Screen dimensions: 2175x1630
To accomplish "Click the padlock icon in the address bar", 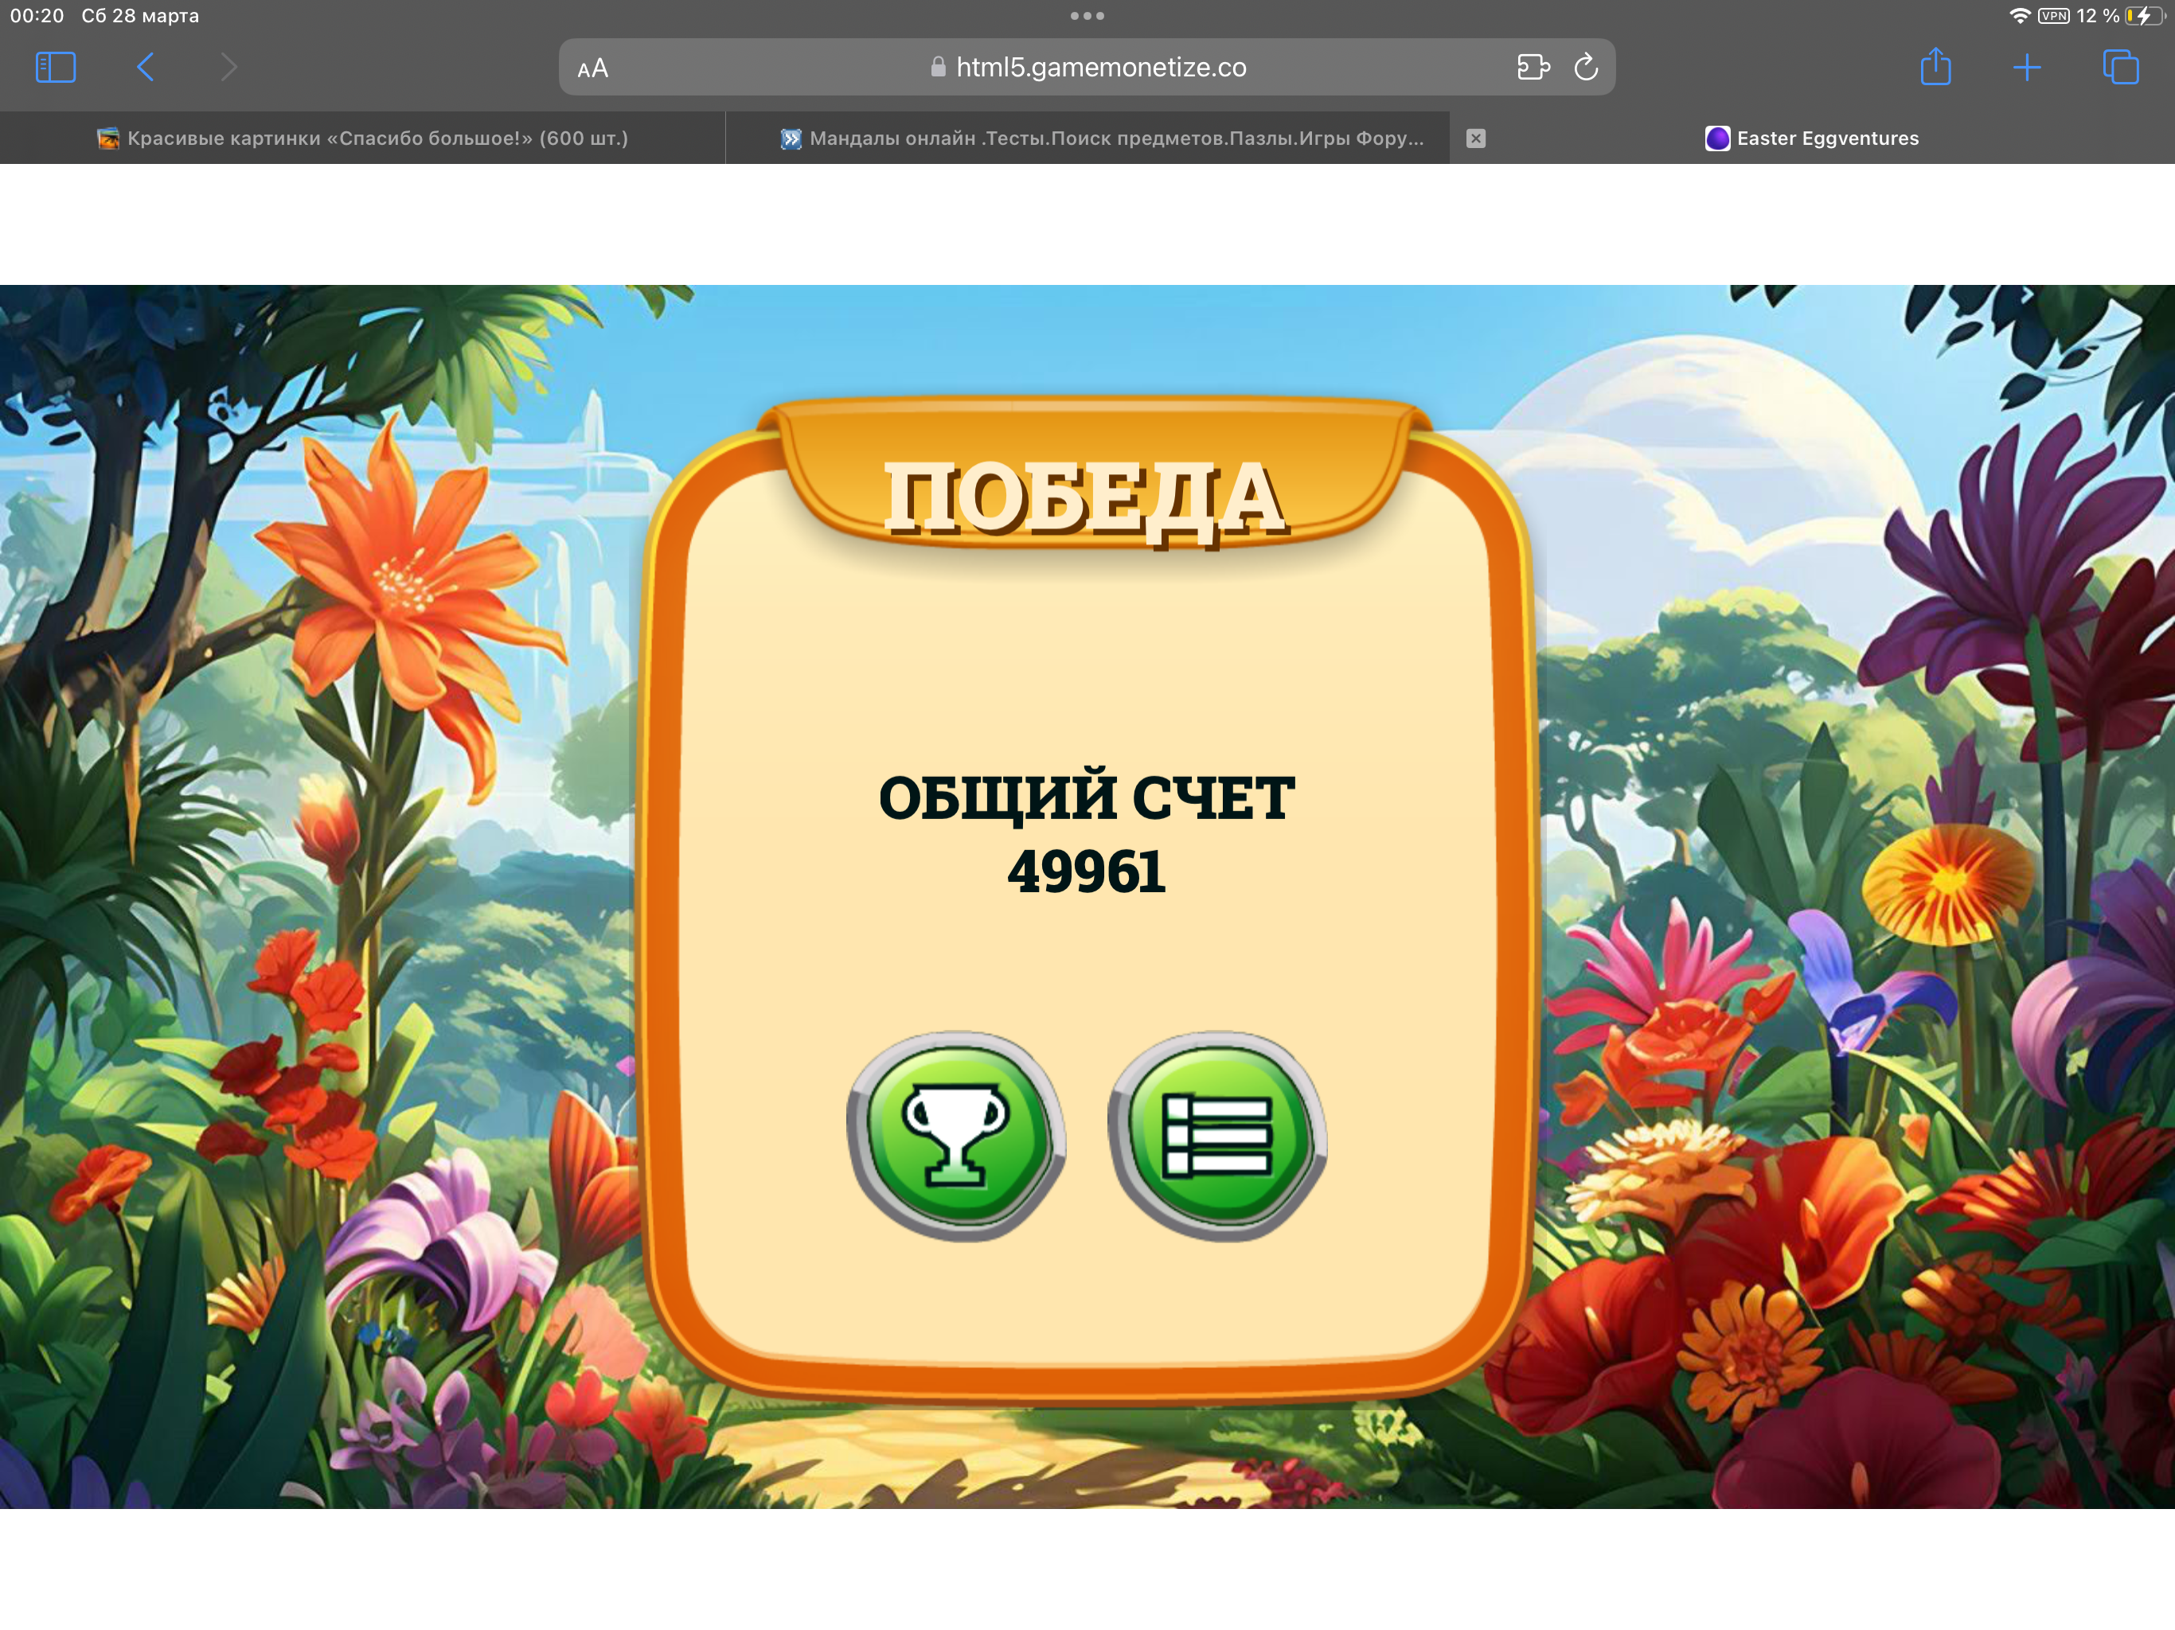I will [x=936, y=67].
